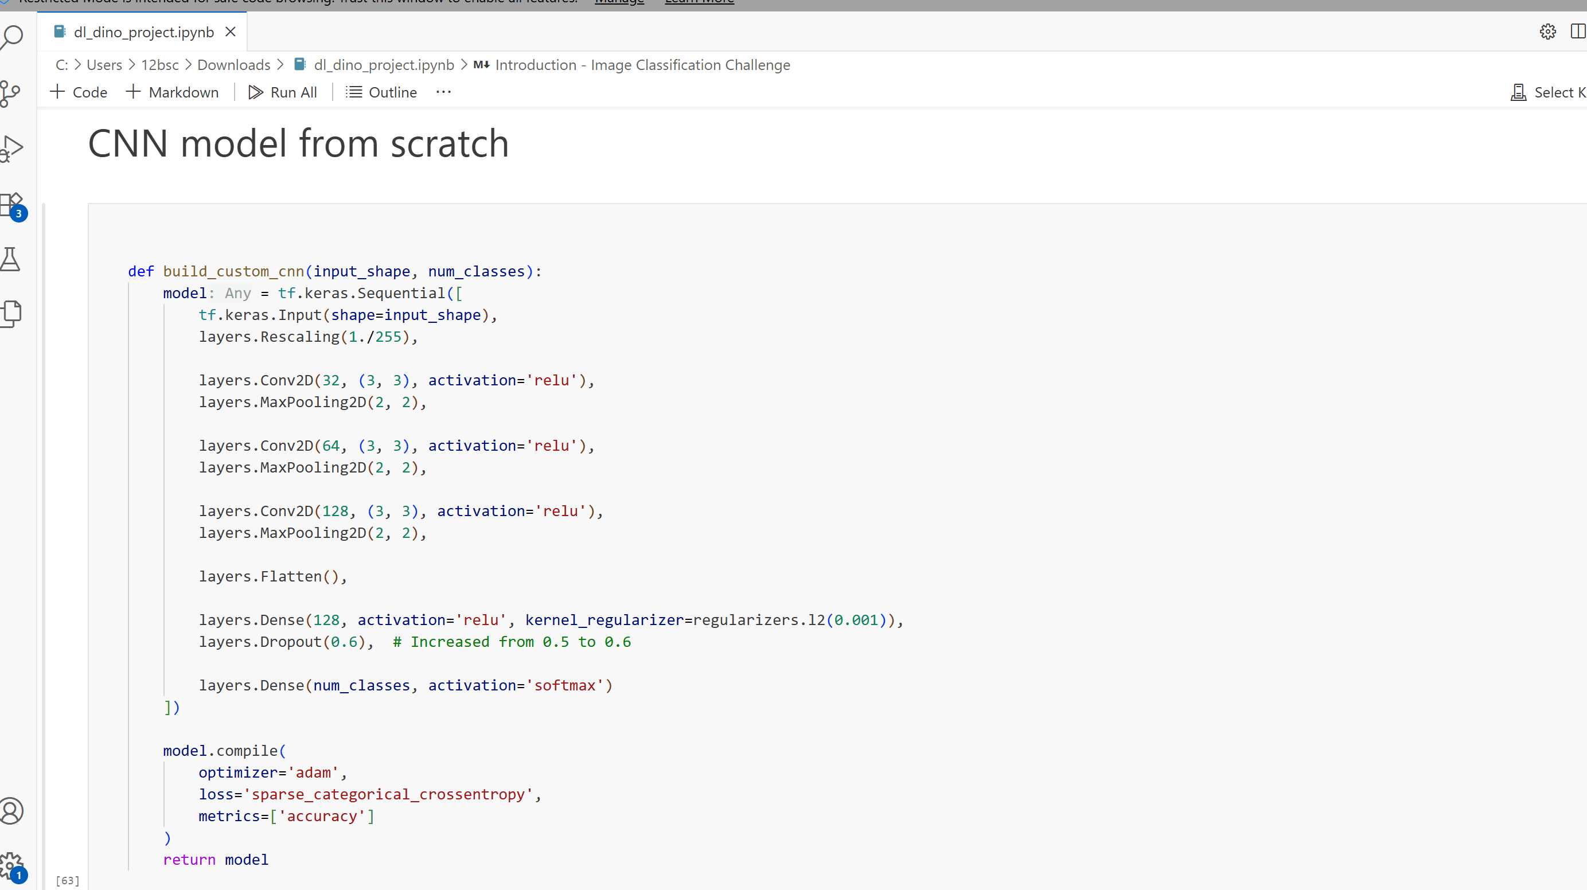Select Kernel for the notebook

click(1547, 92)
